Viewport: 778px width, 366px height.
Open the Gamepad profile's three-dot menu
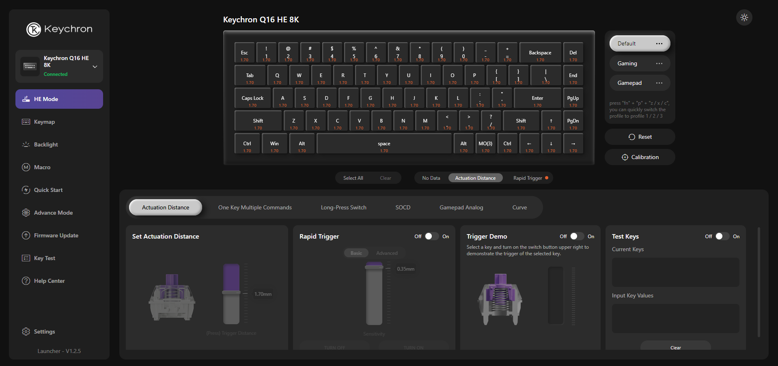click(x=659, y=83)
